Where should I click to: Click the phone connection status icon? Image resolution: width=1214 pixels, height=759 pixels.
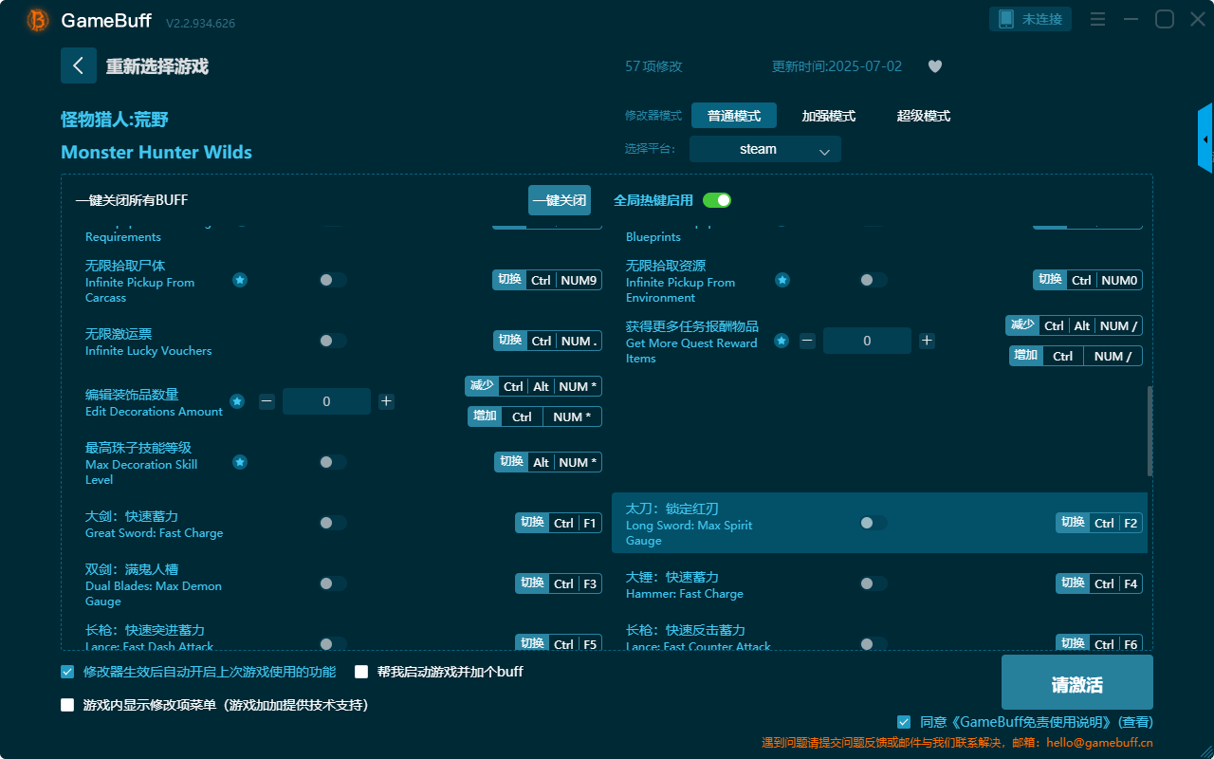[x=1006, y=19]
